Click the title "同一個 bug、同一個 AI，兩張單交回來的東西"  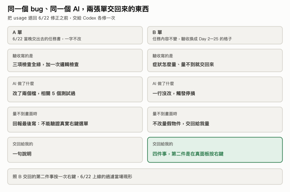coord(78,9)
